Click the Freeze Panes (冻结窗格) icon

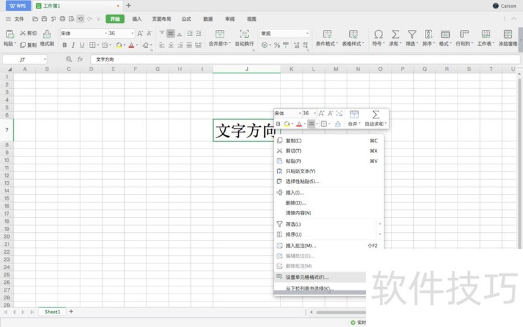509,33
